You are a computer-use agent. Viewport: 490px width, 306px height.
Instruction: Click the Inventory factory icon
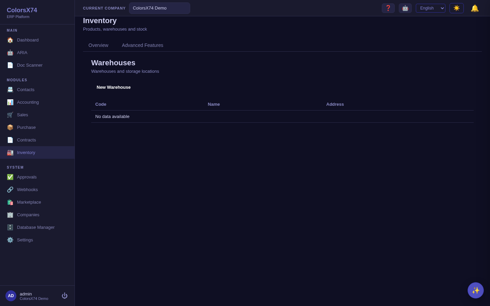pos(10,153)
